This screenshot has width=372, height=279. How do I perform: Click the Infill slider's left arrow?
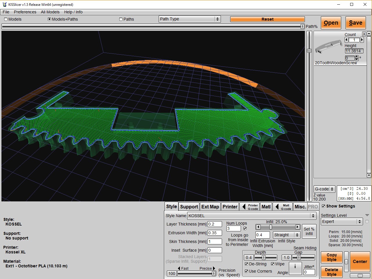point(258,227)
